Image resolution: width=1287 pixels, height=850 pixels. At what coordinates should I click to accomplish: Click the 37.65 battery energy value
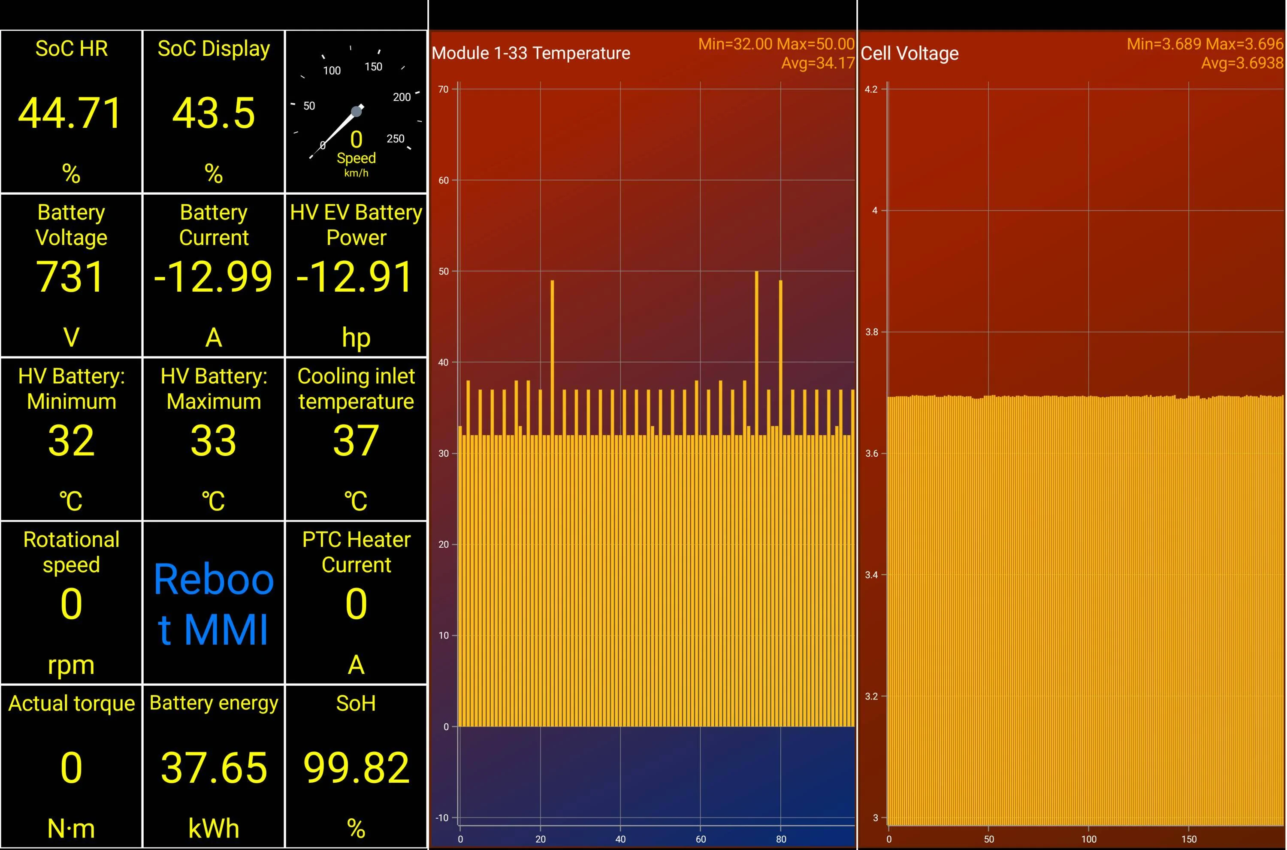[214, 768]
